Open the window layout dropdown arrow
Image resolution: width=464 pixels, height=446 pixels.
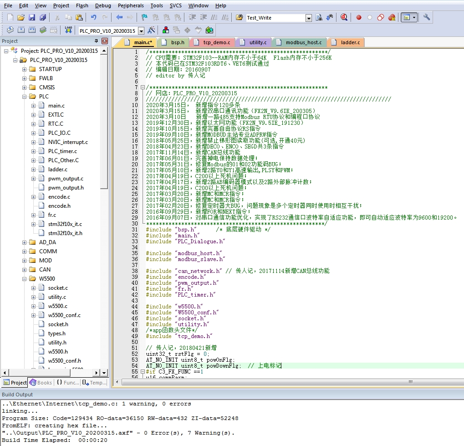point(414,17)
